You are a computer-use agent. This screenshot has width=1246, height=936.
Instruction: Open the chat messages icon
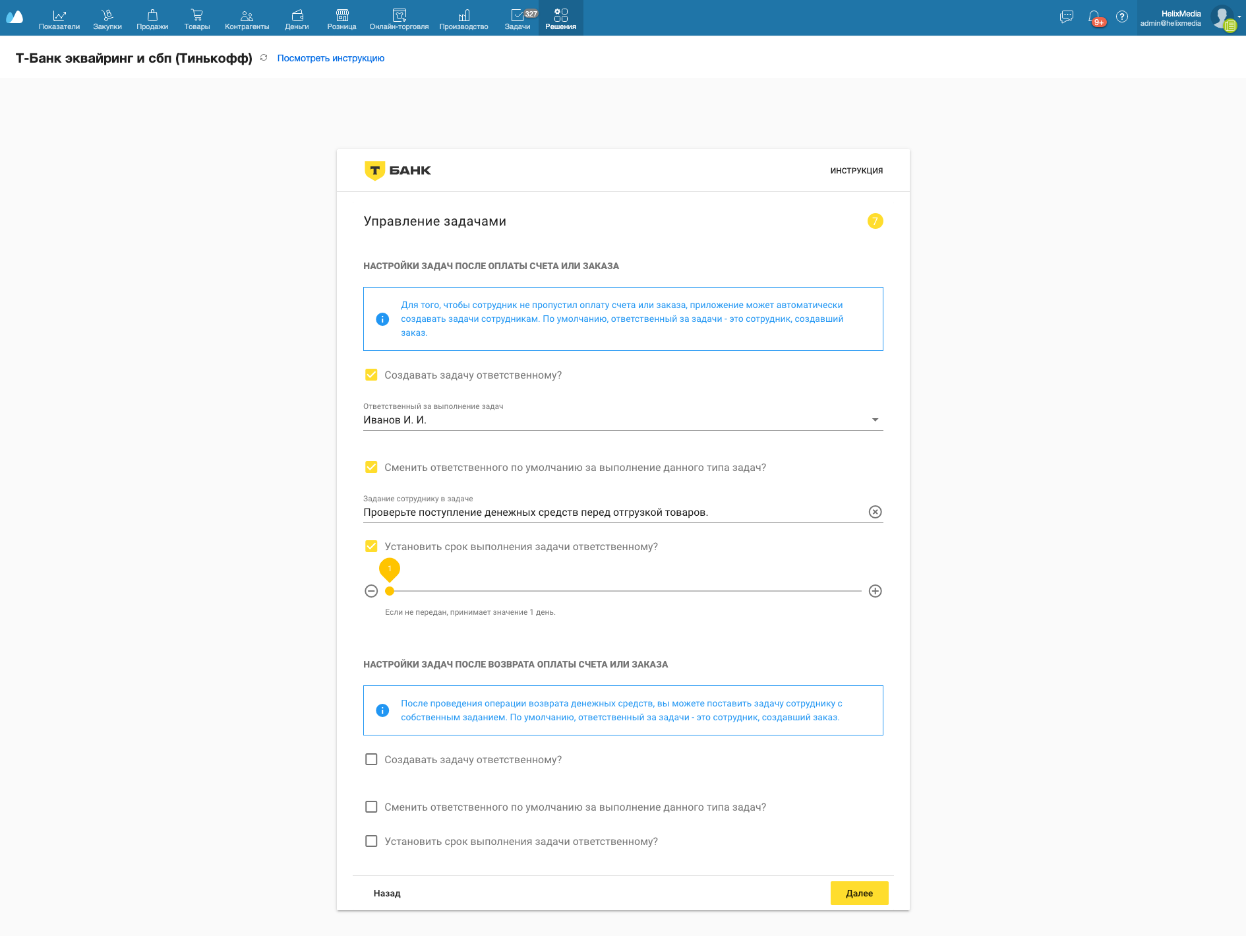pyautogui.click(x=1066, y=17)
